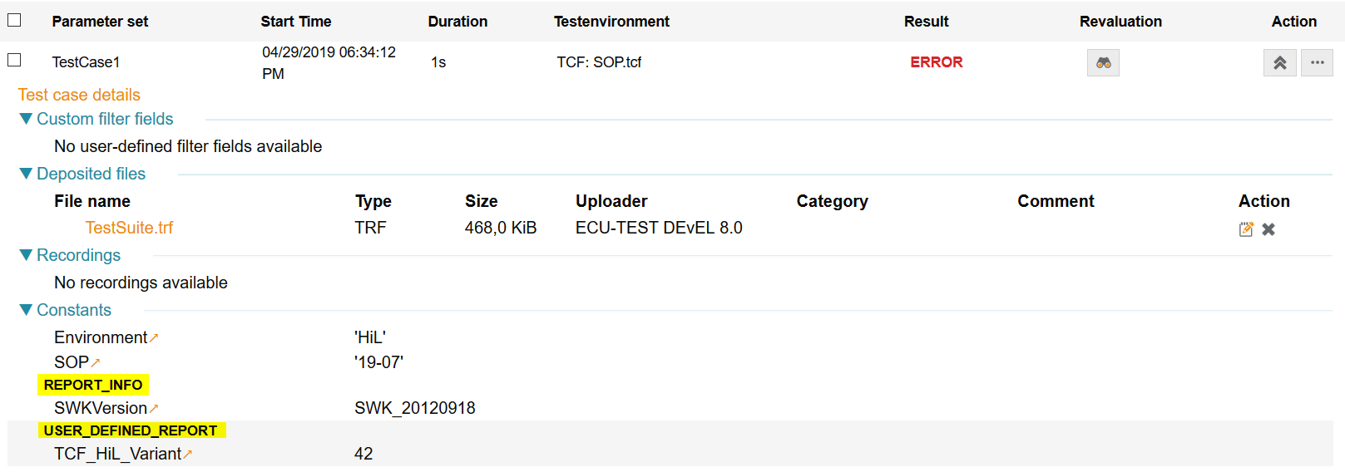The width and height of the screenshot is (1345, 472).
Task: Open the SWKVersion arrow link
Action: 154,408
